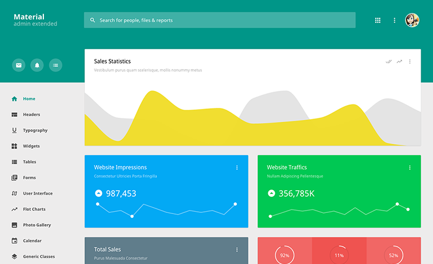Image resolution: width=433 pixels, height=264 pixels.
Task: Open the apps grid icon in header
Action: (x=377, y=20)
